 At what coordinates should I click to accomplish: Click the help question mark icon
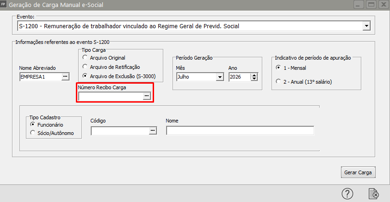click(347, 194)
